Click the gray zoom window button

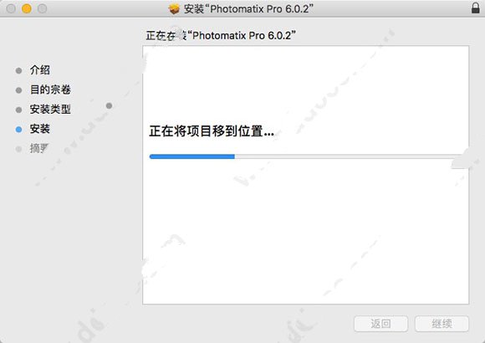tap(43, 8)
